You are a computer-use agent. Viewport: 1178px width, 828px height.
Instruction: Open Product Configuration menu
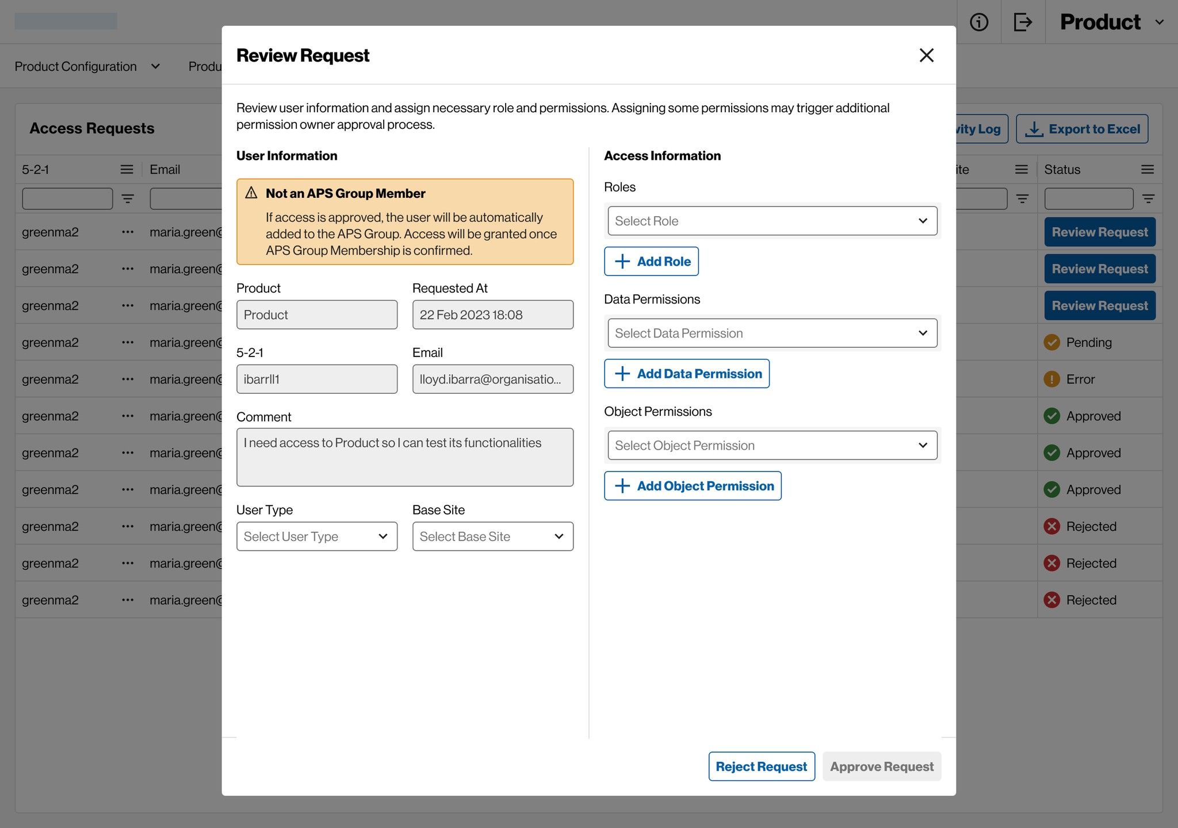pos(87,67)
